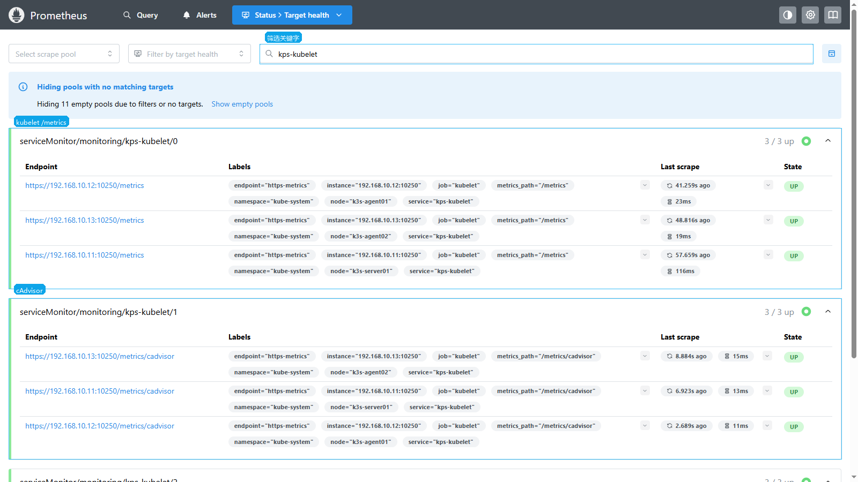
Task: Focus the kps-kubelet search field
Action: tap(536, 54)
